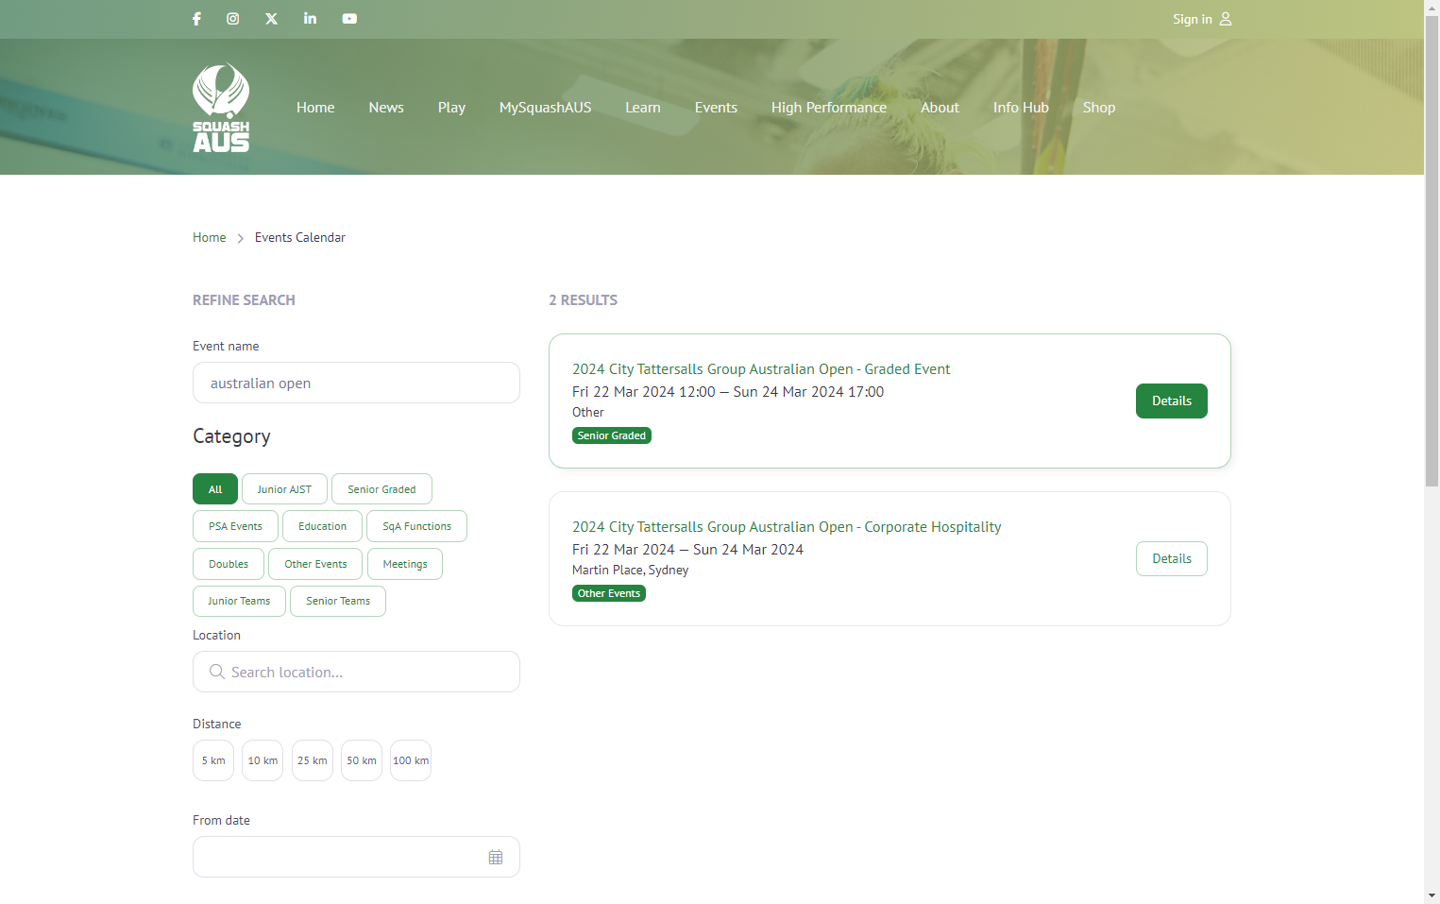Toggle the Junior Teams category filter
Screen dimensions: 1440x904
tap(239, 601)
